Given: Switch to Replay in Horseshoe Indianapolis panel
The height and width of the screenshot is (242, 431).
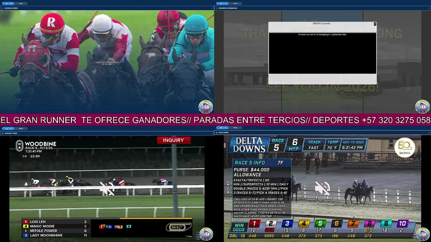Looking at the screenshot, I should coord(235,3).
